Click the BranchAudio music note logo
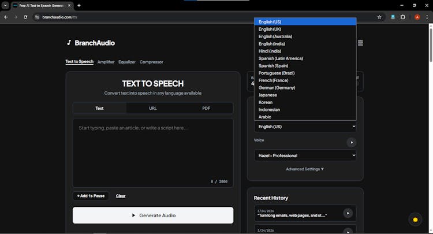 [x=69, y=43]
